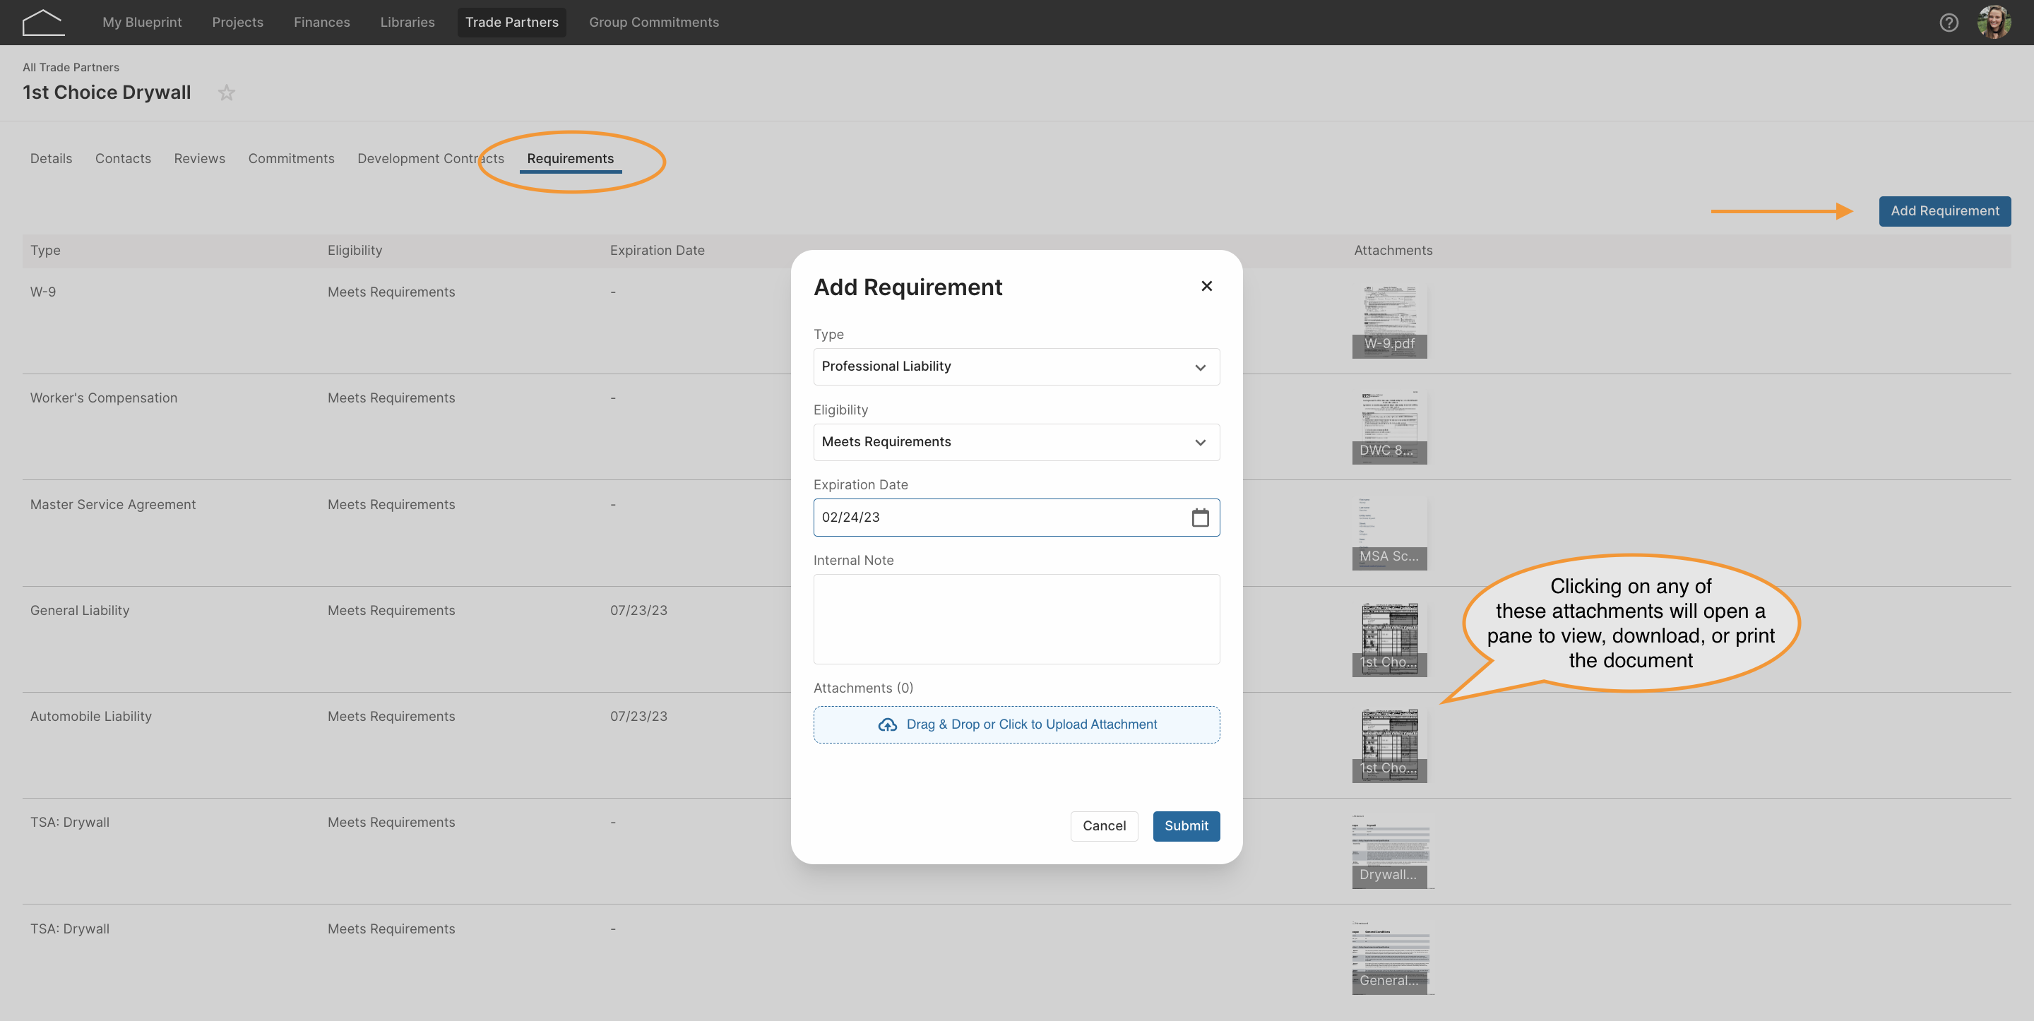This screenshot has width=2034, height=1021.
Task: Select the Requirements tab
Action: tap(570, 159)
